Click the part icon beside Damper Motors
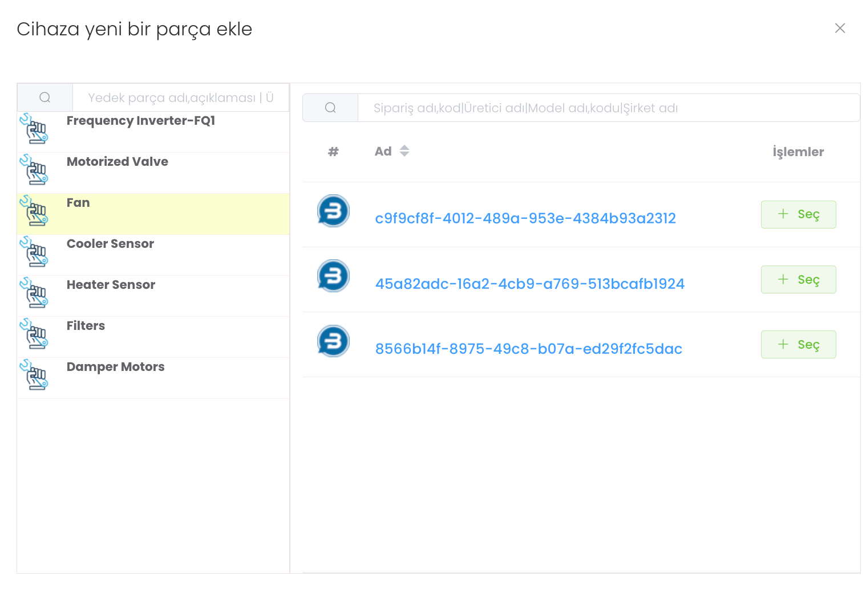The height and width of the screenshot is (596, 866). pyautogui.click(x=34, y=375)
